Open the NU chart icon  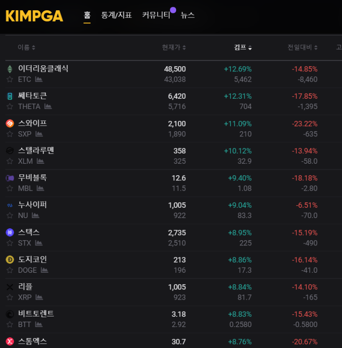[x=35, y=215]
